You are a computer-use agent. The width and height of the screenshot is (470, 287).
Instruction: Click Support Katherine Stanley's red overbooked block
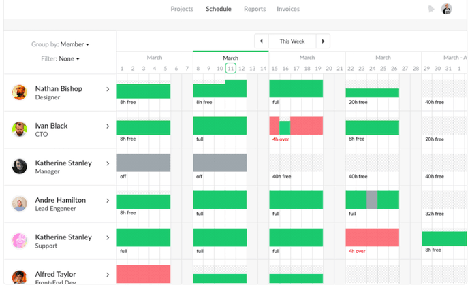pyautogui.click(x=372, y=237)
